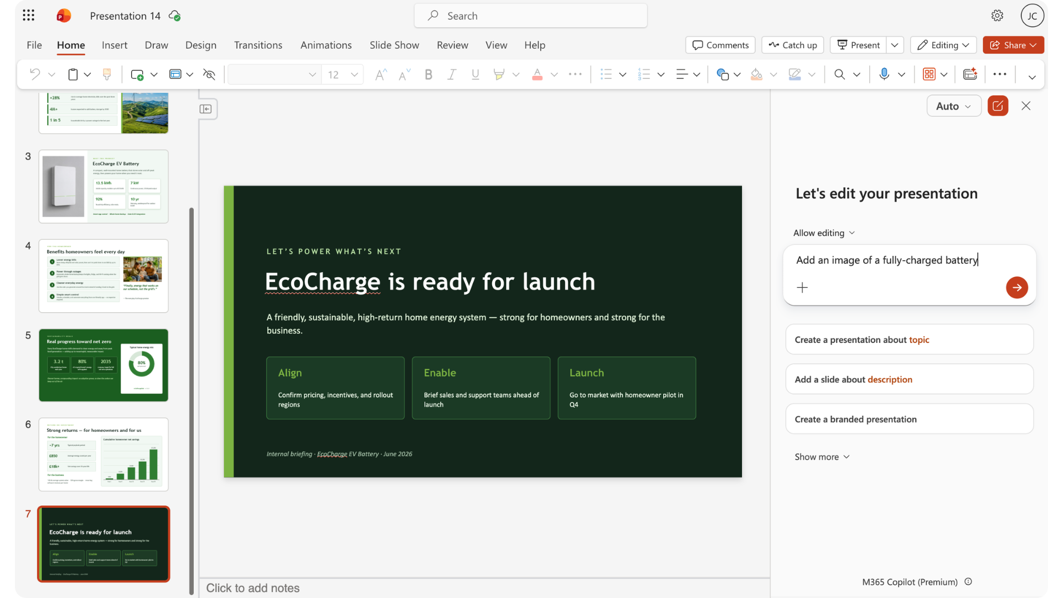The height and width of the screenshot is (598, 1063).
Task: Check the saved-to-cloud status icon
Action: (175, 16)
